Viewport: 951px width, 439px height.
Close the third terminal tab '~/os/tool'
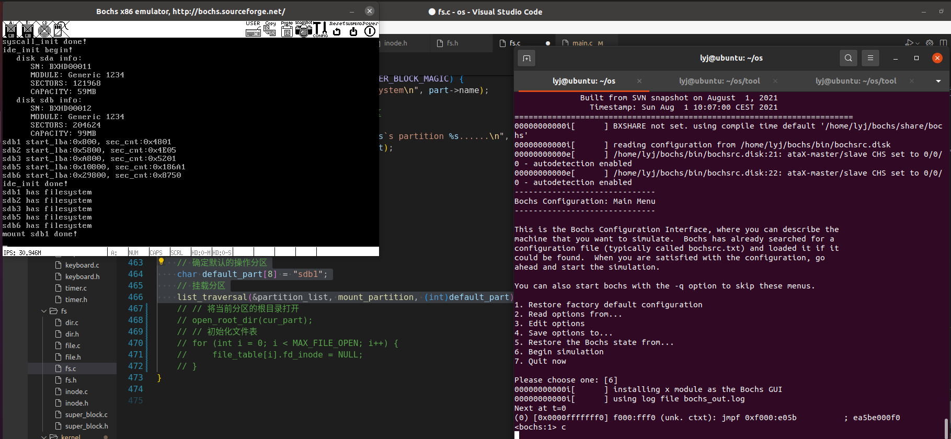[912, 81]
